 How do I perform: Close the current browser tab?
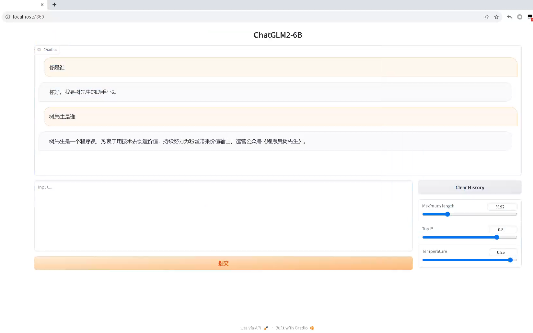(42, 5)
